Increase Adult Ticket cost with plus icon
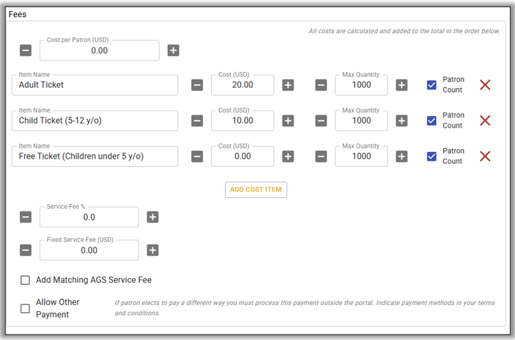515x340 pixels. coord(288,85)
